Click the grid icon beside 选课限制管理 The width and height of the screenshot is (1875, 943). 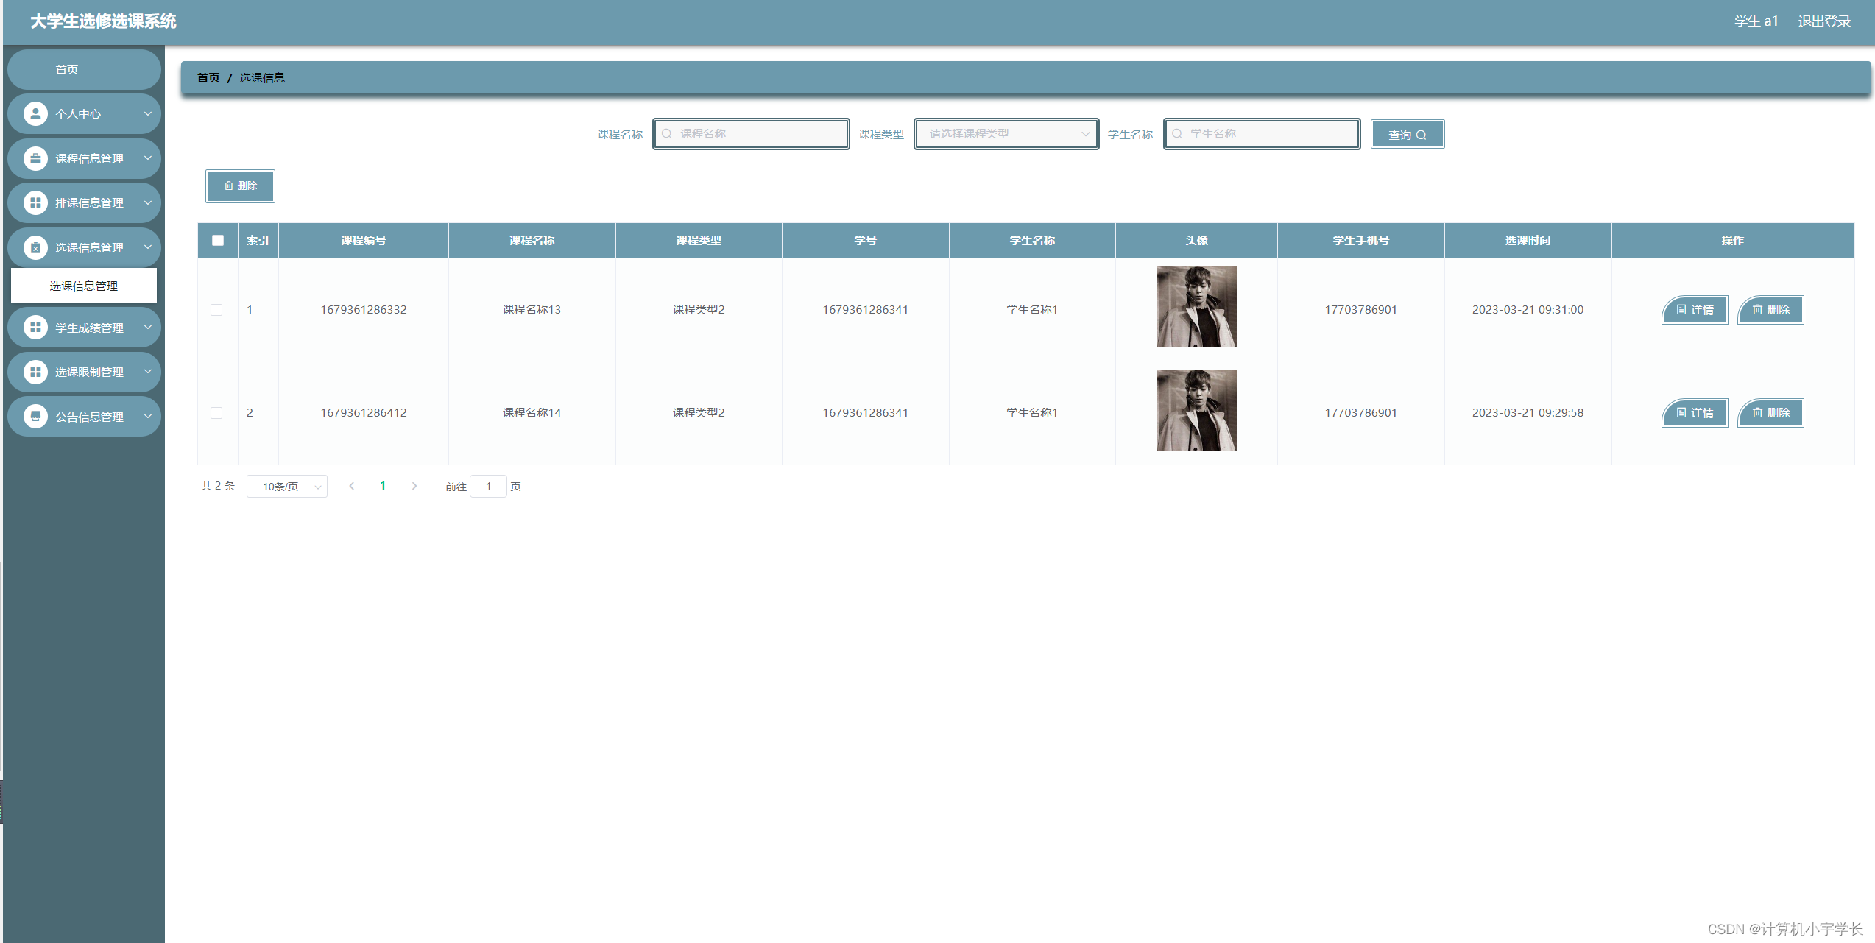click(x=35, y=372)
